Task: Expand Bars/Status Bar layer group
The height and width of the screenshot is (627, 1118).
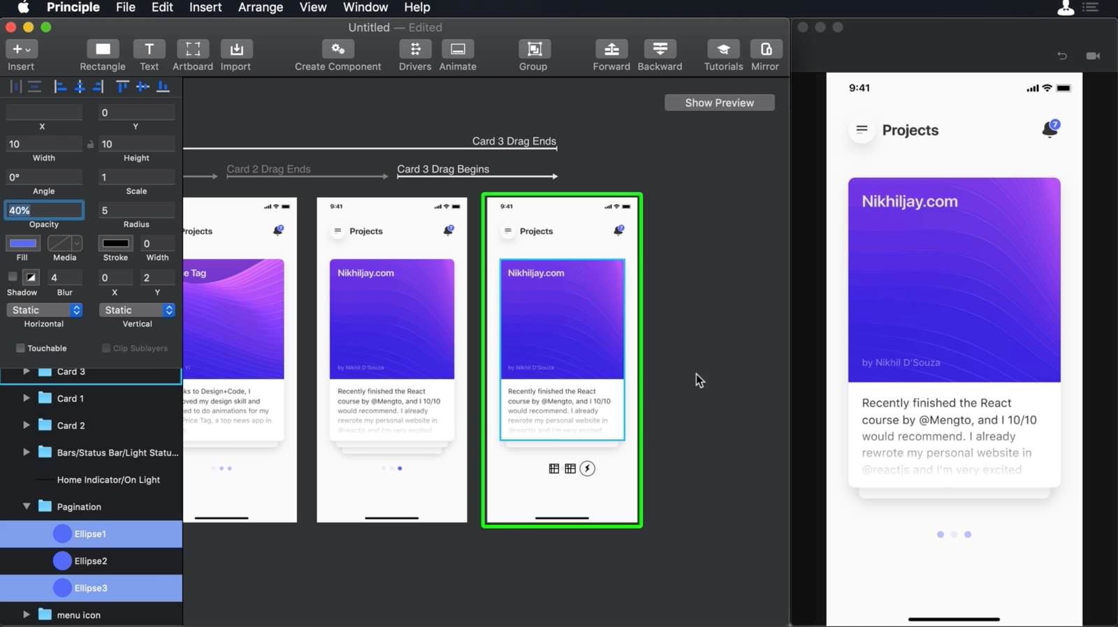Action: coord(26,452)
